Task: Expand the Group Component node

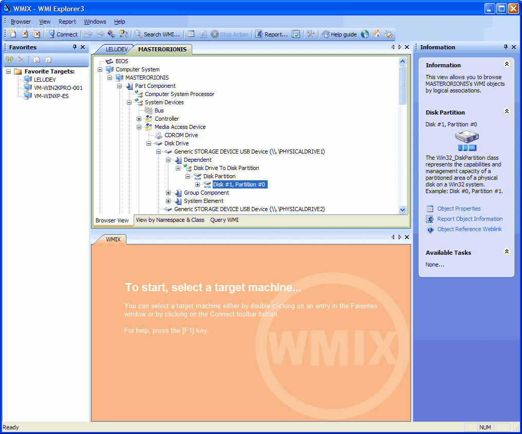Action: pos(168,193)
